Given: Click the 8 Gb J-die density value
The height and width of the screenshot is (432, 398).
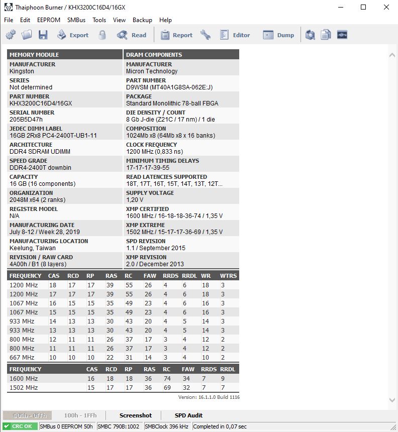Looking at the screenshot, I should [170, 119].
